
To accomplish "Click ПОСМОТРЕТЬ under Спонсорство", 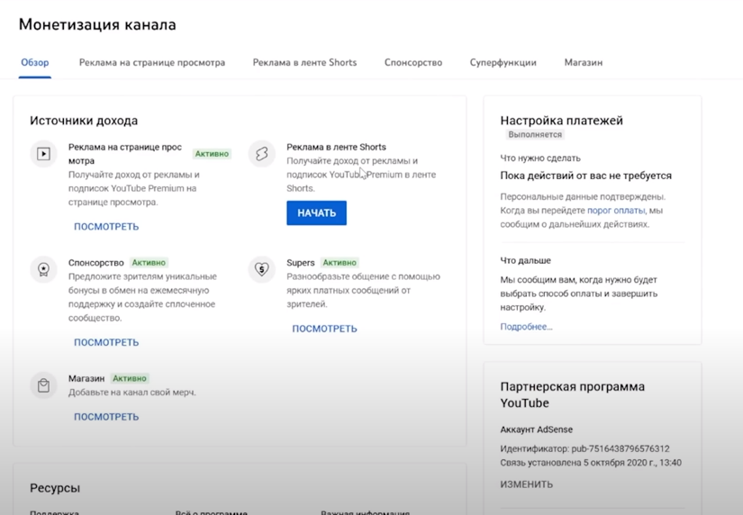I will tap(106, 342).
